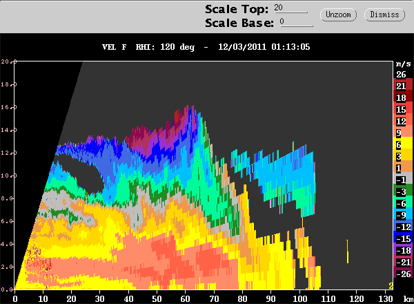The height and width of the screenshot is (304, 414).
Task: Click the m/s units label
Action: tap(403, 64)
